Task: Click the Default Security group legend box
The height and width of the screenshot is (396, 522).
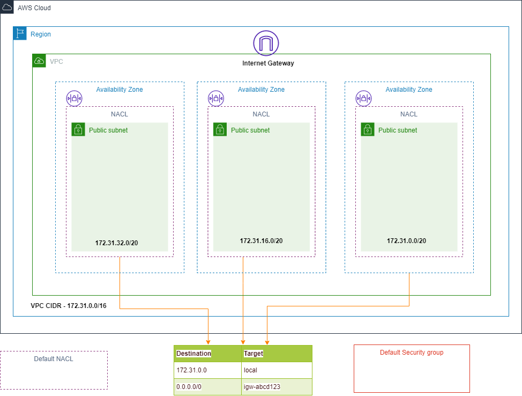Action: point(412,369)
